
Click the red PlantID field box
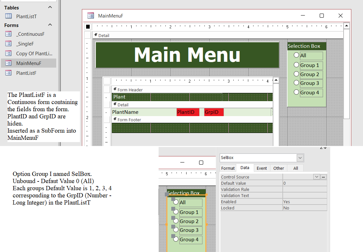tap(188, 112)
